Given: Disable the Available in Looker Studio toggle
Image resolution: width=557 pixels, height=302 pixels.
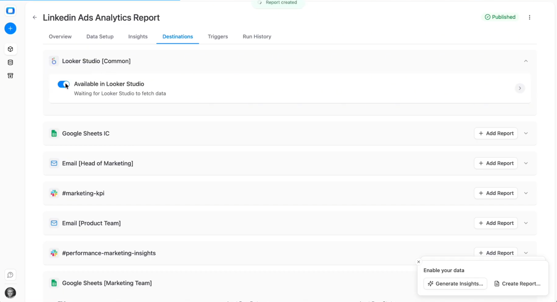Looking at the screenshot, I should point(63,84).
